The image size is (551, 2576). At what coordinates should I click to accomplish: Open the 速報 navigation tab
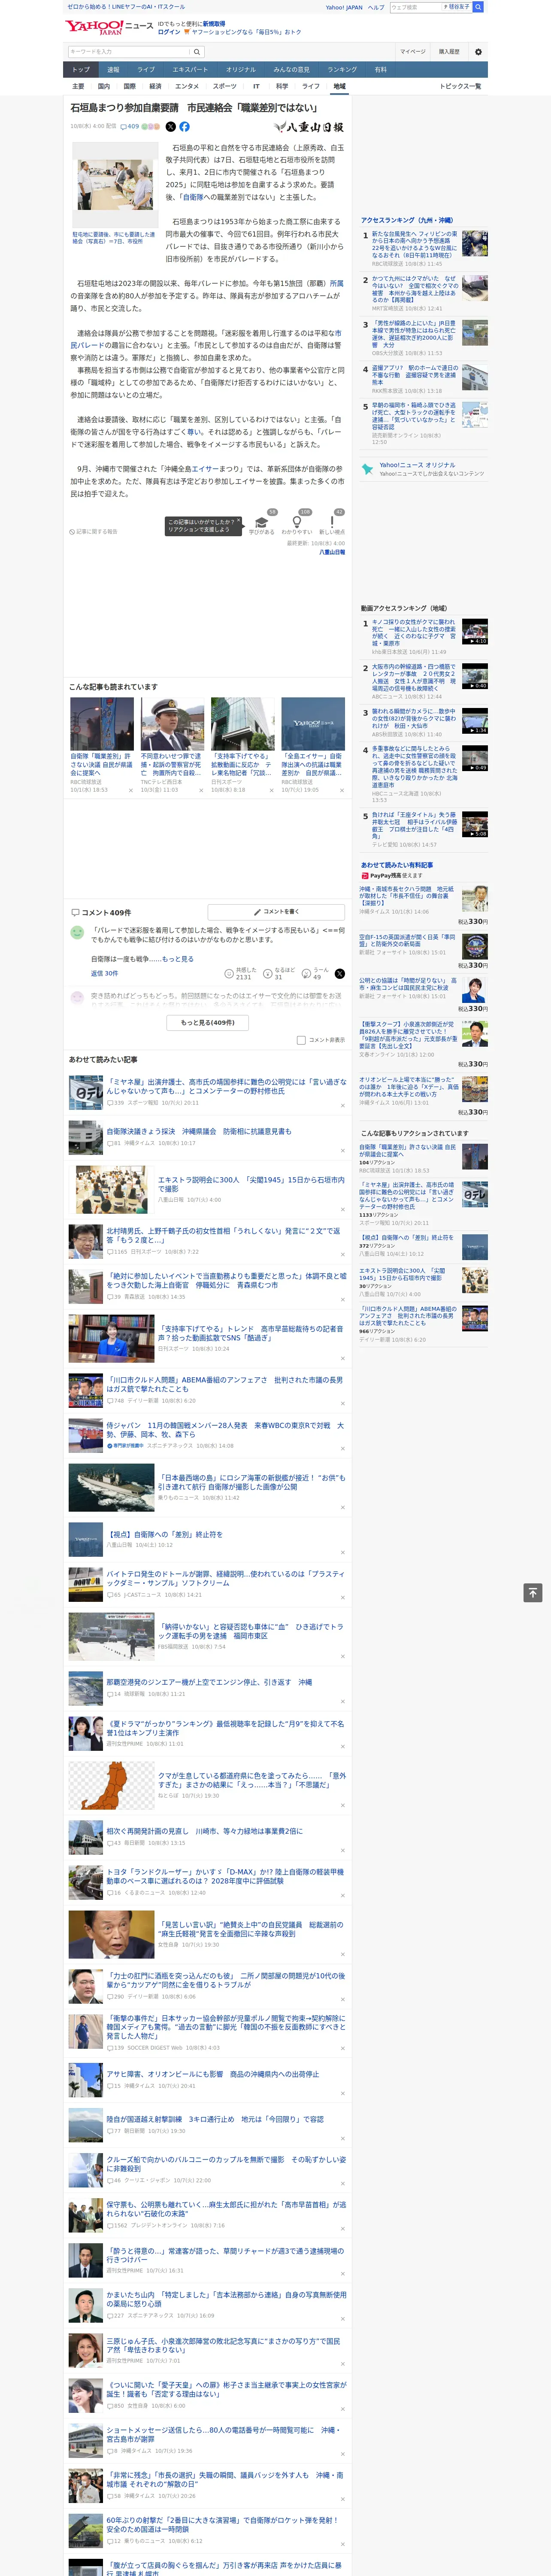(x=113, y=70)
